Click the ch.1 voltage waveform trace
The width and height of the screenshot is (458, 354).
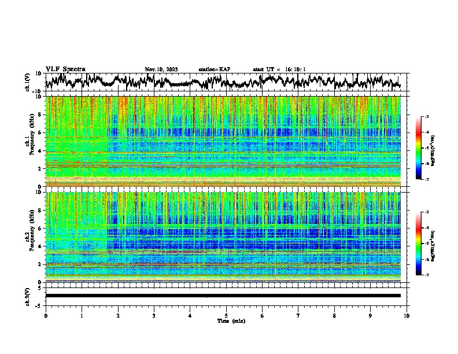(x=223, y=82)
